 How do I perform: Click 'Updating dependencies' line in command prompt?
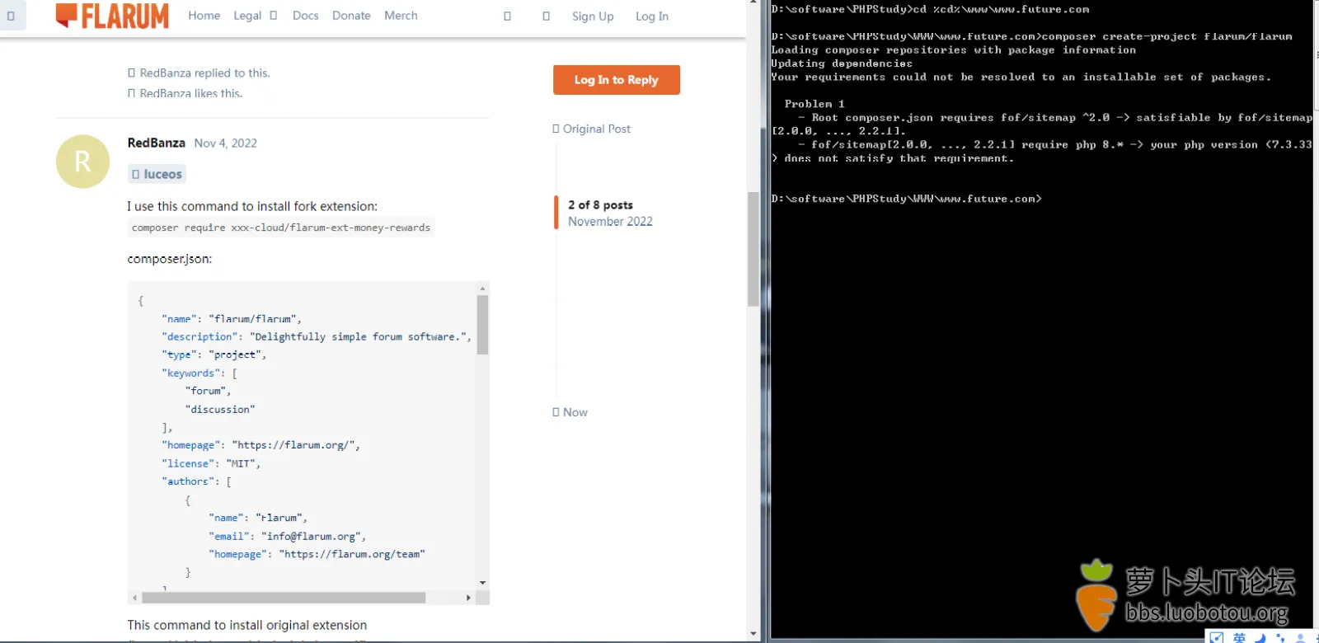coord(842,63)
